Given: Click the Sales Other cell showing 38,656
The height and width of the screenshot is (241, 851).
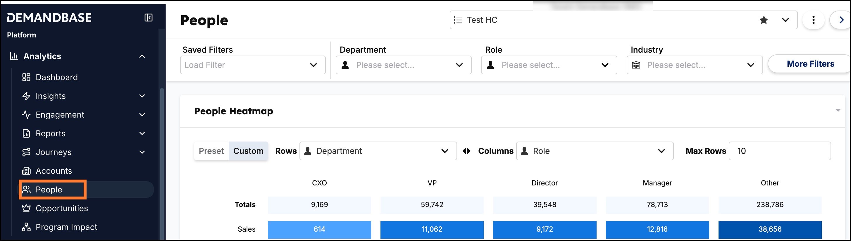Looking at the screenshot, I should click(770, 229).
